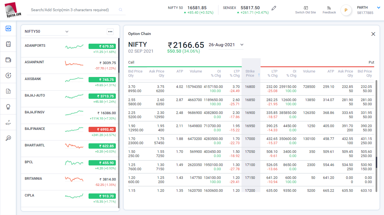384x215 pixels.
Task: Click ADANIPORTS price 679.55 button
Action: coord(102,46)
